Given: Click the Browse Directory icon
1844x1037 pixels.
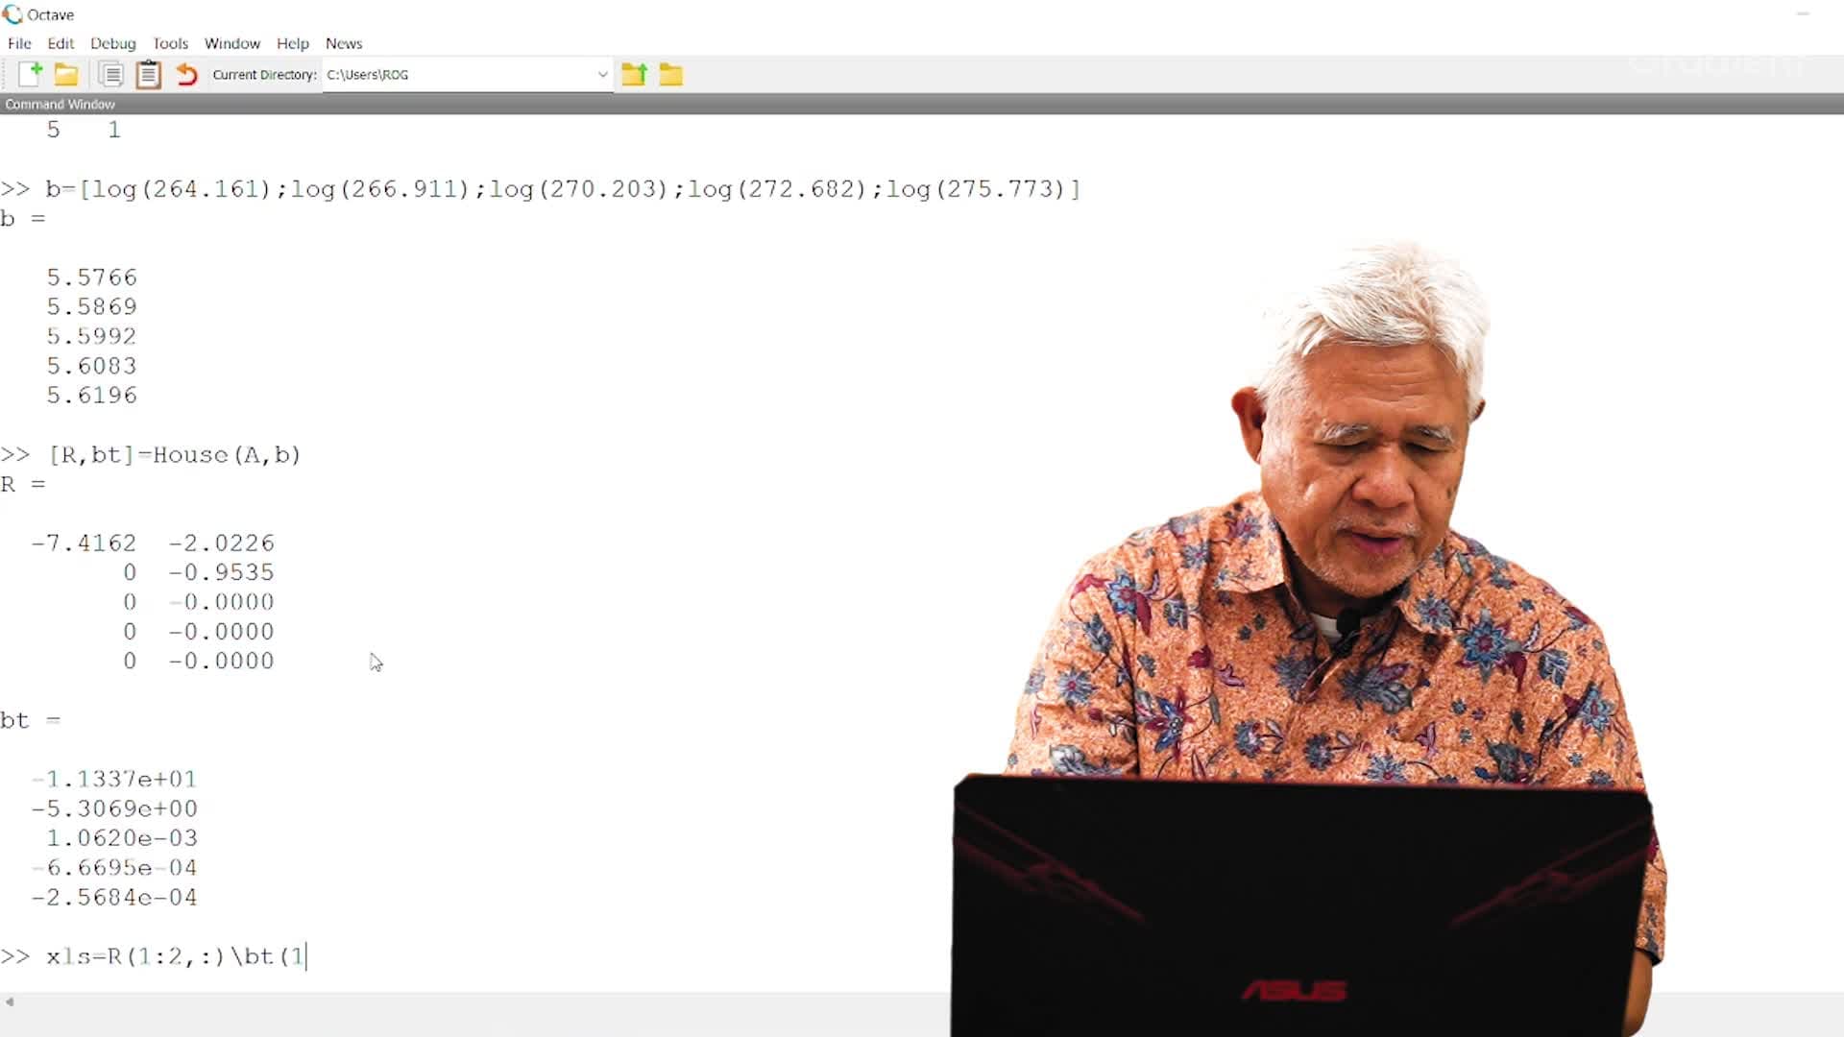Looking at the screenshot, I should click(671, 73).
